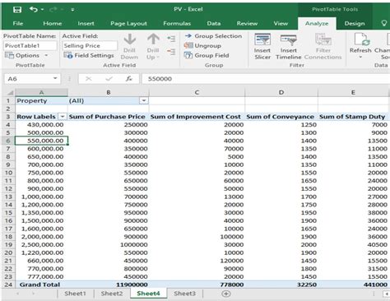The width and height of the screenshot is (390, 301).
Task: Click the Grand Total value 778000
Action: [x=197, y=285]
